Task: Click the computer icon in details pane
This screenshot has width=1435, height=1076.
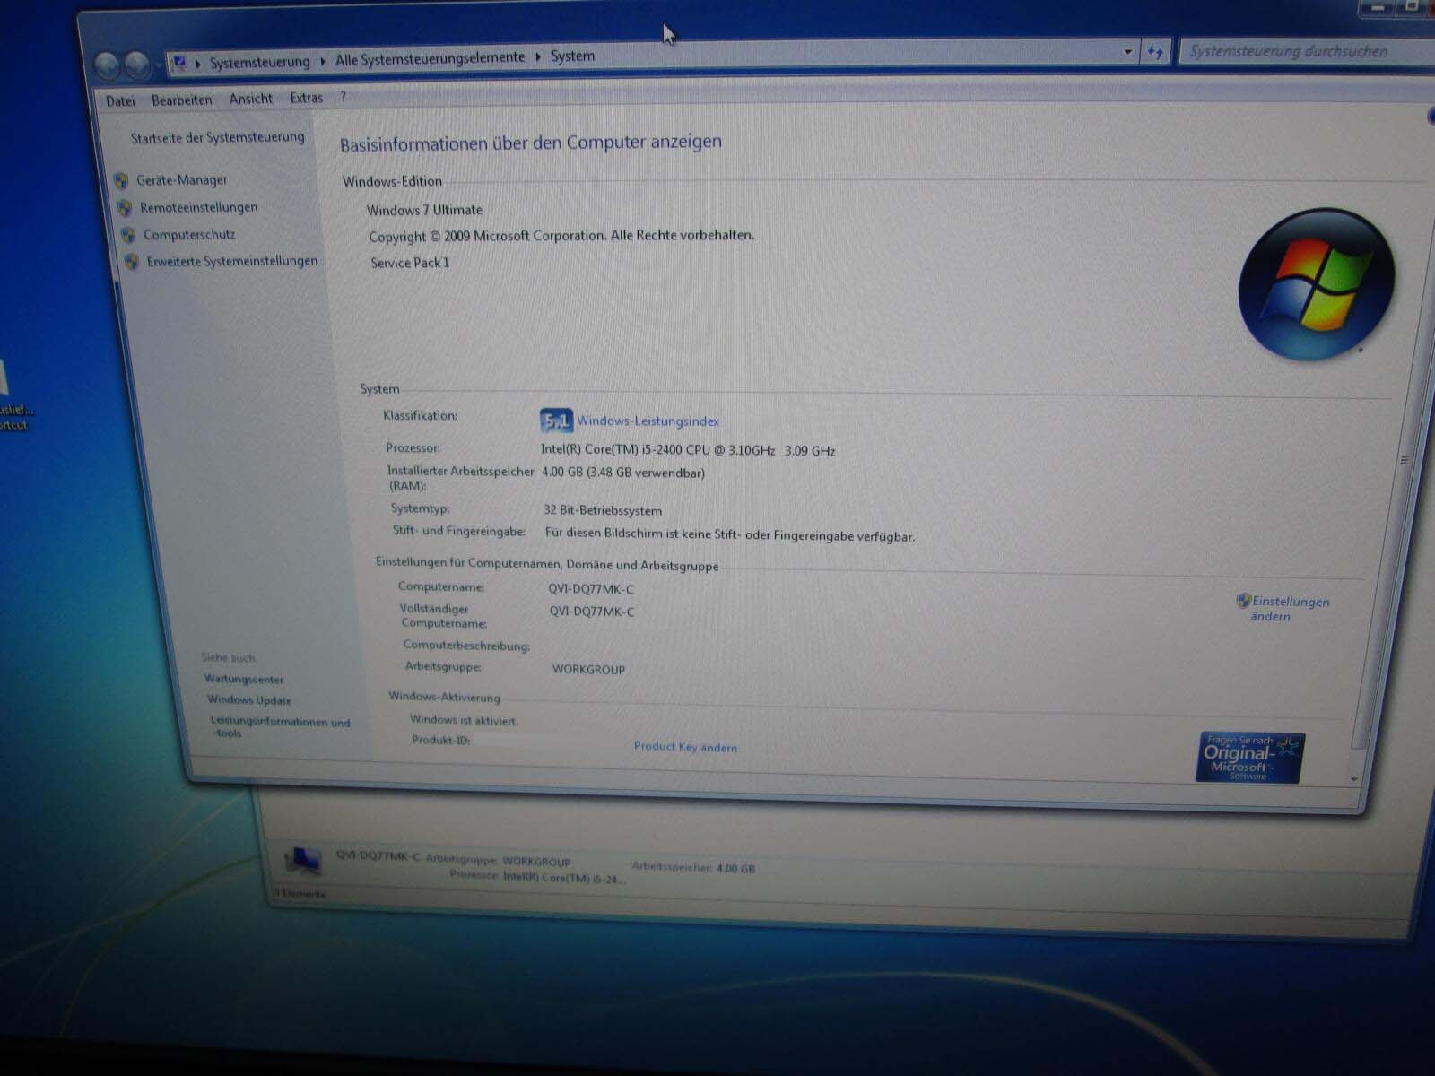Action: click(x=302, y=861)
